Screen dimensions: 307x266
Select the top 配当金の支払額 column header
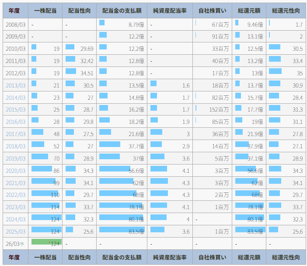pyautogui.click(x=122, y=11)
